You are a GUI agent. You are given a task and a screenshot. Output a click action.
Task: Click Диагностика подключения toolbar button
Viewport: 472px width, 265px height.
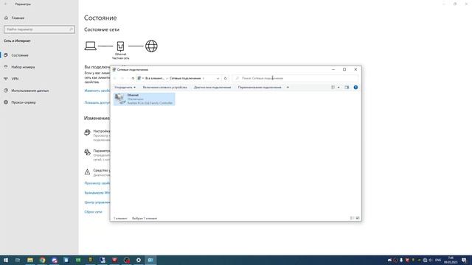point(212,88)
